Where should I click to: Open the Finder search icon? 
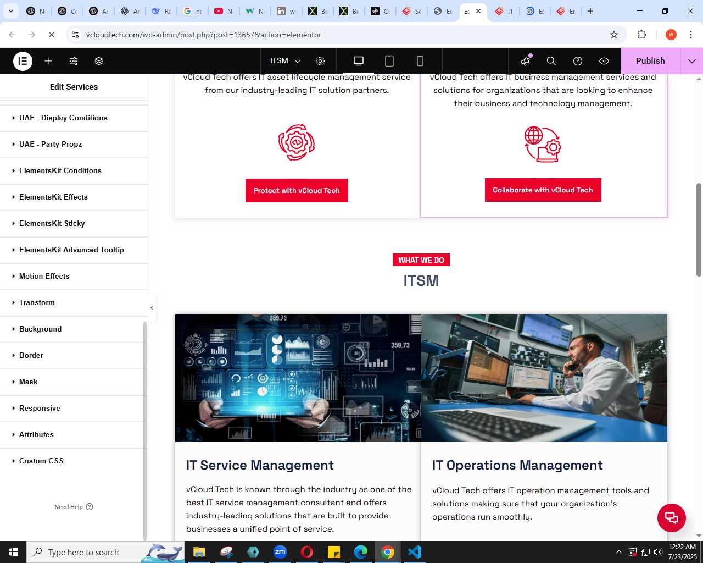point(551,61)
